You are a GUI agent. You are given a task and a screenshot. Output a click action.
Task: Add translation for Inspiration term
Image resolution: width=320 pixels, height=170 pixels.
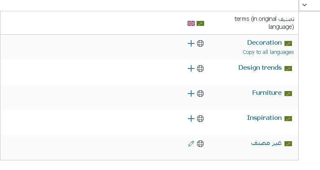pos(191,119)
